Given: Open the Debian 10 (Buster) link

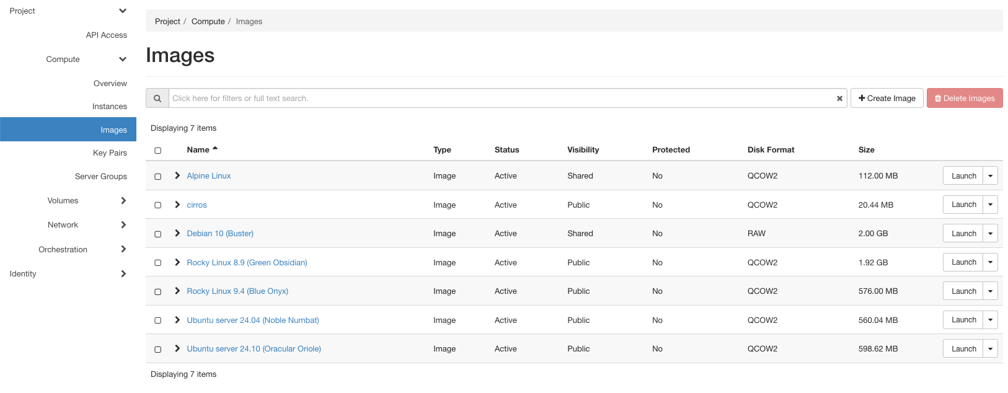Looking at the screenshot, I should (220, 234).
